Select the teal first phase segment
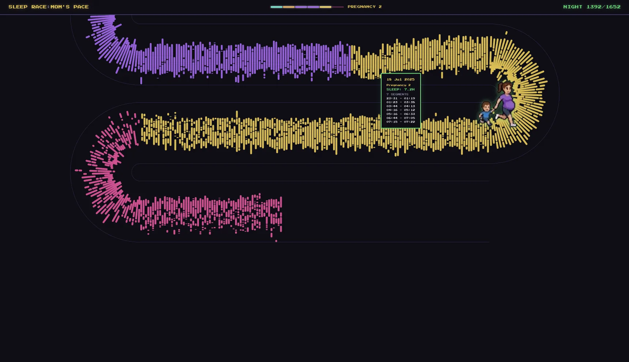The width and height of the screenshot is (629, 362). pos(276,7)
